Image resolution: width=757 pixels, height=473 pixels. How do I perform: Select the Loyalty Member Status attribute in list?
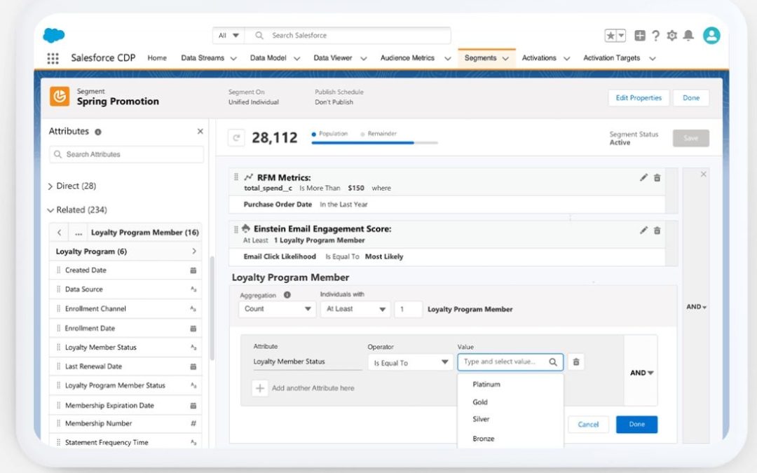125,348
